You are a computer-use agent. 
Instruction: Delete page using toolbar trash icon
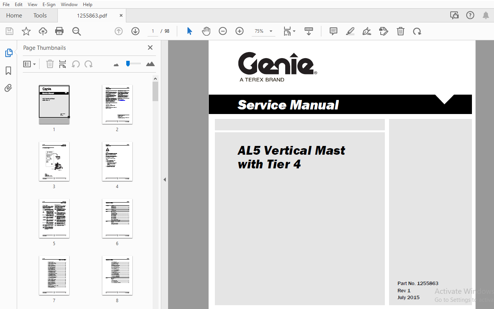[400, 31]
